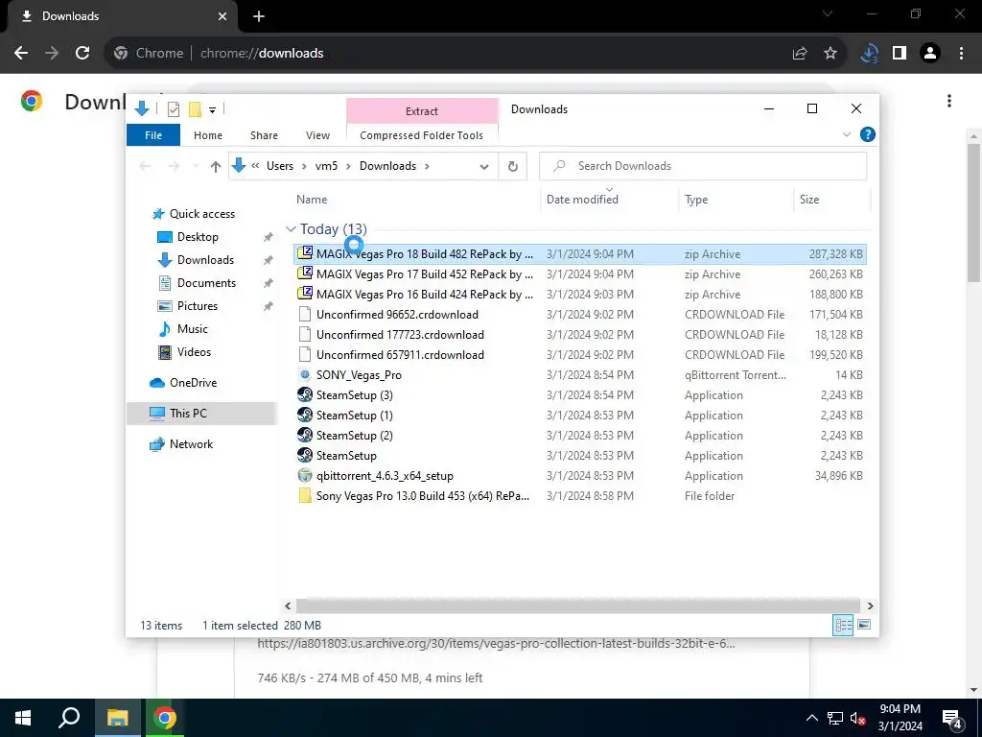Click the Search Downloads field
This screenshot has width=982, height=737.
click(x=703, y=166)
